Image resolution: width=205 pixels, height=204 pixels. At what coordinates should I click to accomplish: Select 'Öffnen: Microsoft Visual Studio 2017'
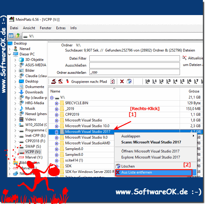(155, 151)
